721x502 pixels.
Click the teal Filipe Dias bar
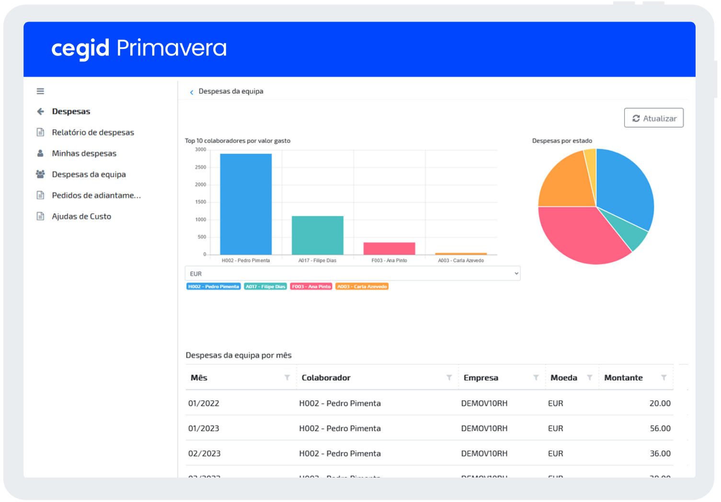[318, 235]
